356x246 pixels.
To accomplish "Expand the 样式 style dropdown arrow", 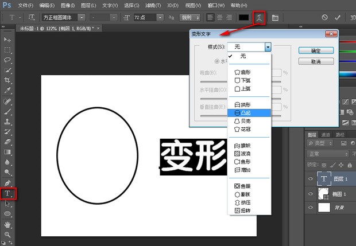I will pos(267,46).
